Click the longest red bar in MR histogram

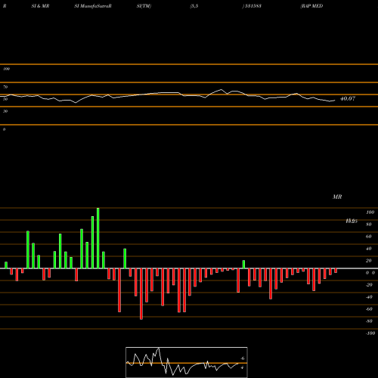pyautogui.click(x=141, y=294)
